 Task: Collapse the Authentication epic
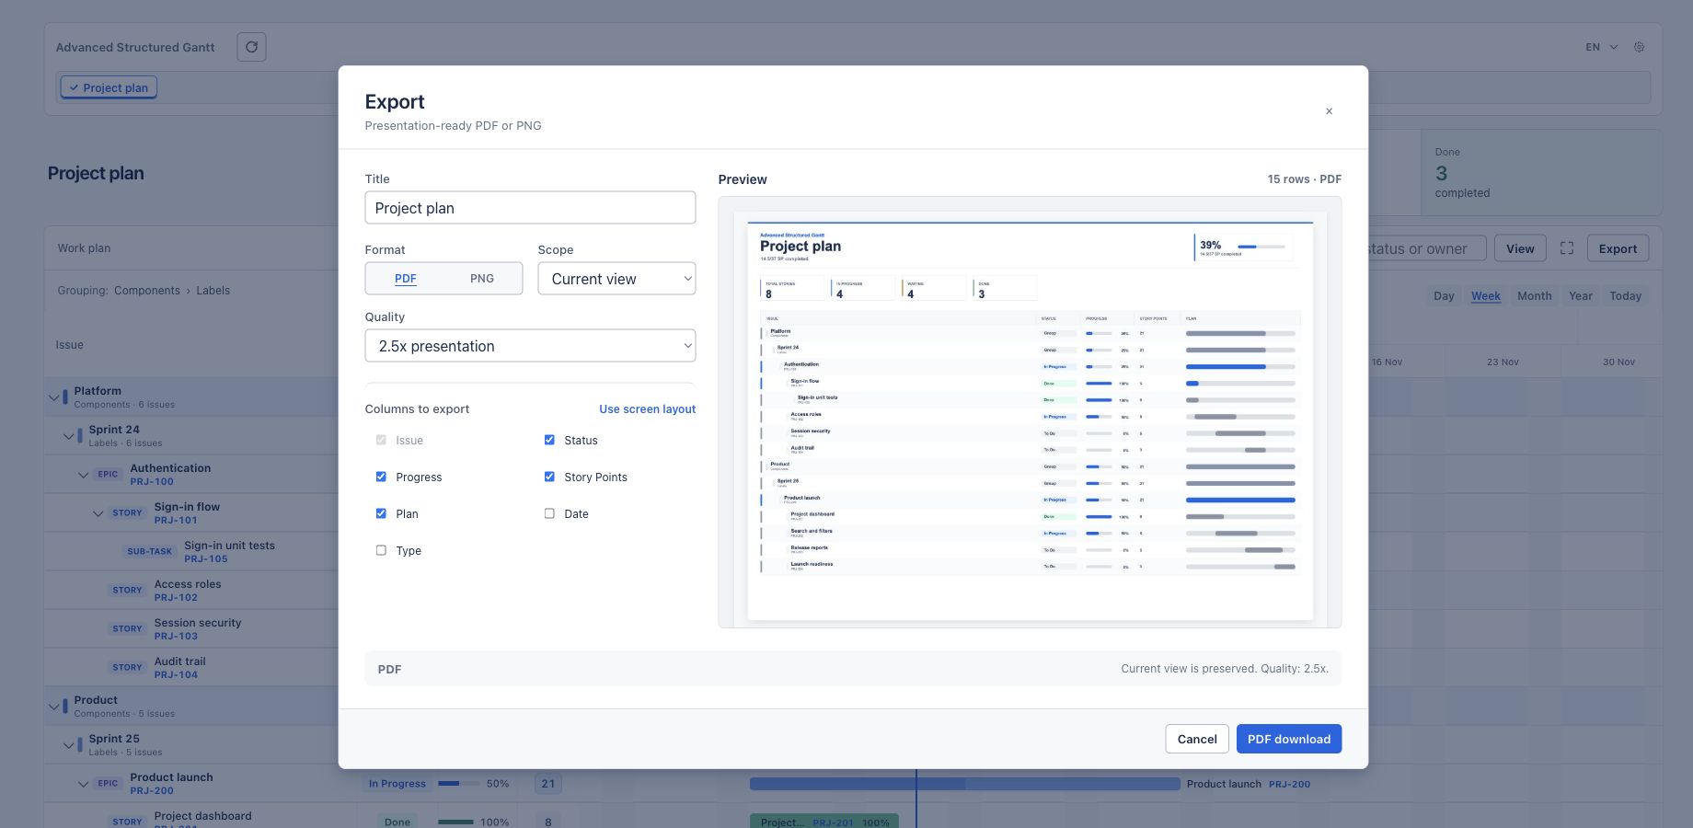83,475
